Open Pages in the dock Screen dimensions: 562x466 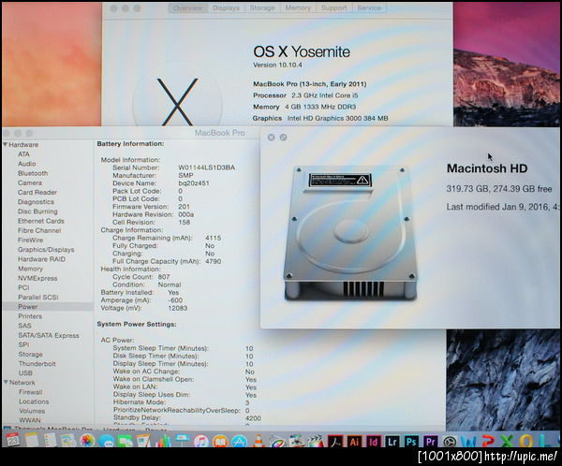click(x=143, y=440)
